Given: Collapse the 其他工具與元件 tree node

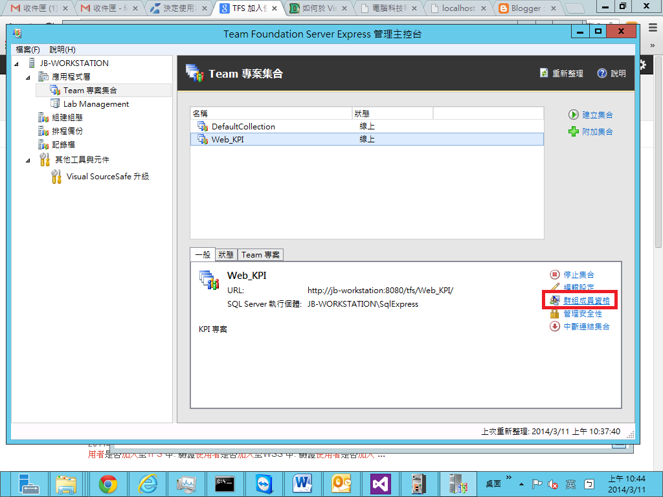Looking at the screenshot, I should click(28, 160).
